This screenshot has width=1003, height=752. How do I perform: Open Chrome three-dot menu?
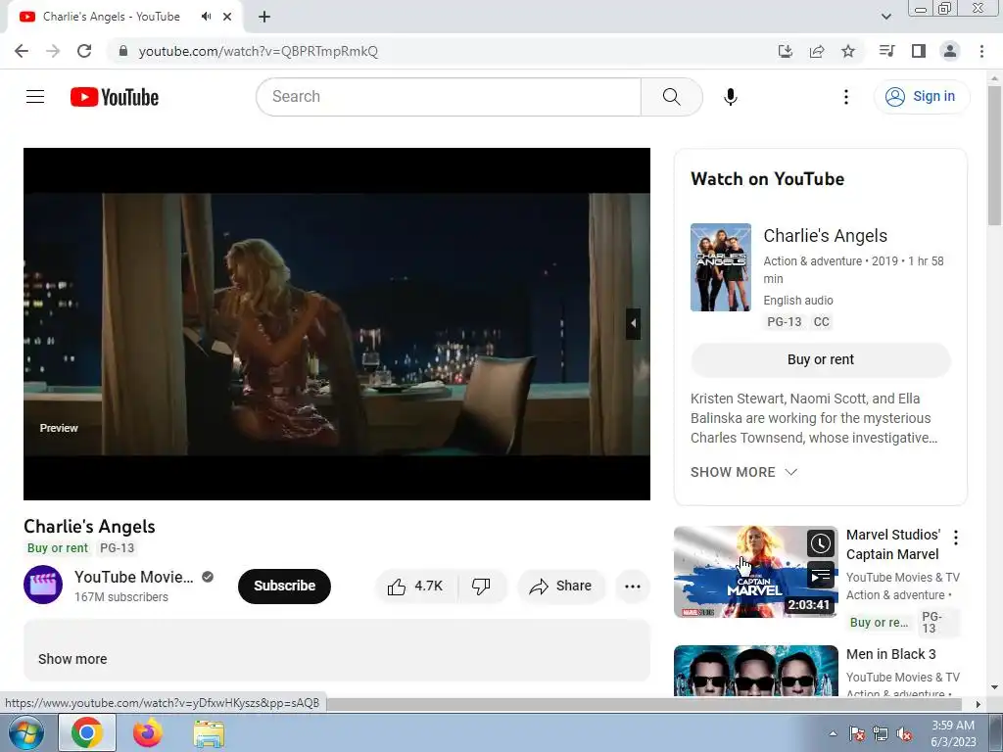[x=981, y=51]
